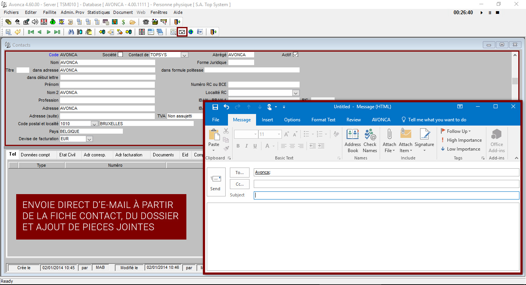This screenshot has width=526, height=285.
Task: Click the Format Painter brush icon
Action: (x=226, y=148)
